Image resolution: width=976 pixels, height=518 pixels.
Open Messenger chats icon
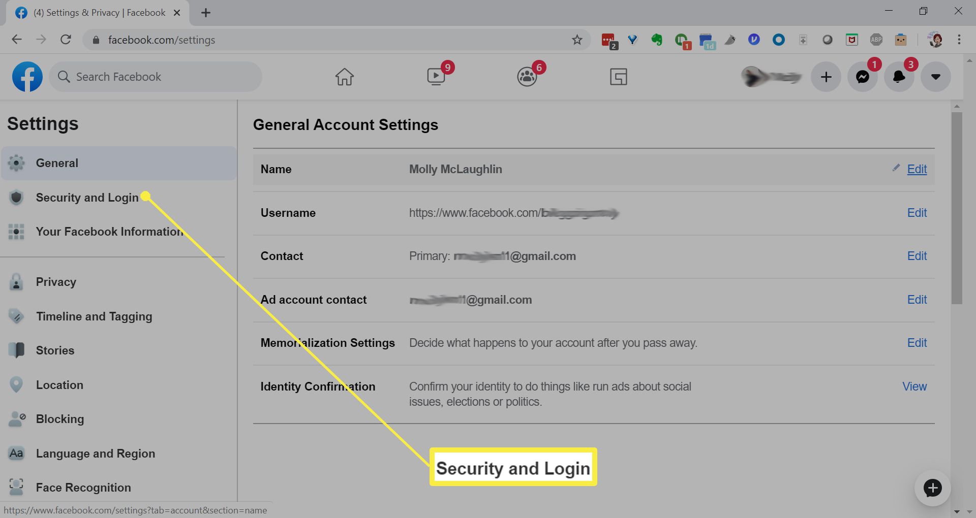[863, 77]
